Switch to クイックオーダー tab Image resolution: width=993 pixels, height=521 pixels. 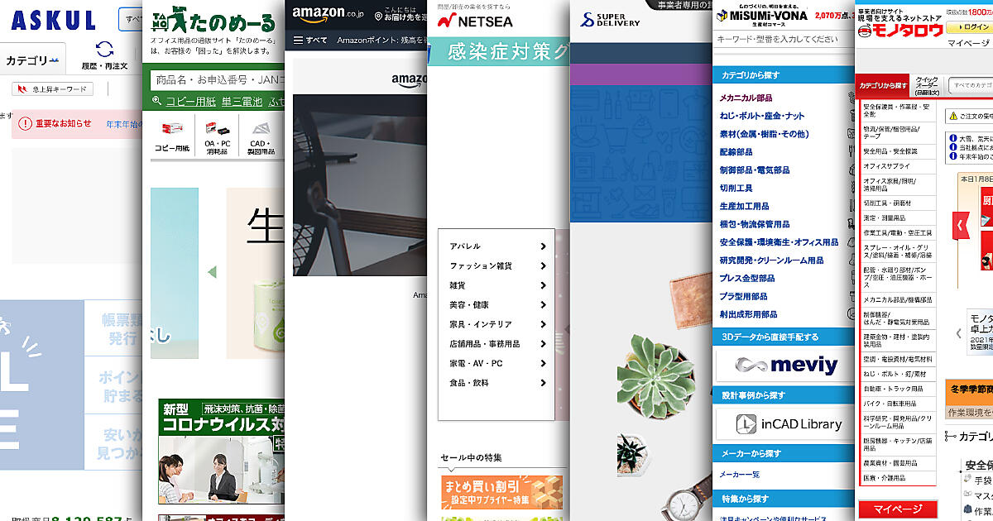(927, 84)
